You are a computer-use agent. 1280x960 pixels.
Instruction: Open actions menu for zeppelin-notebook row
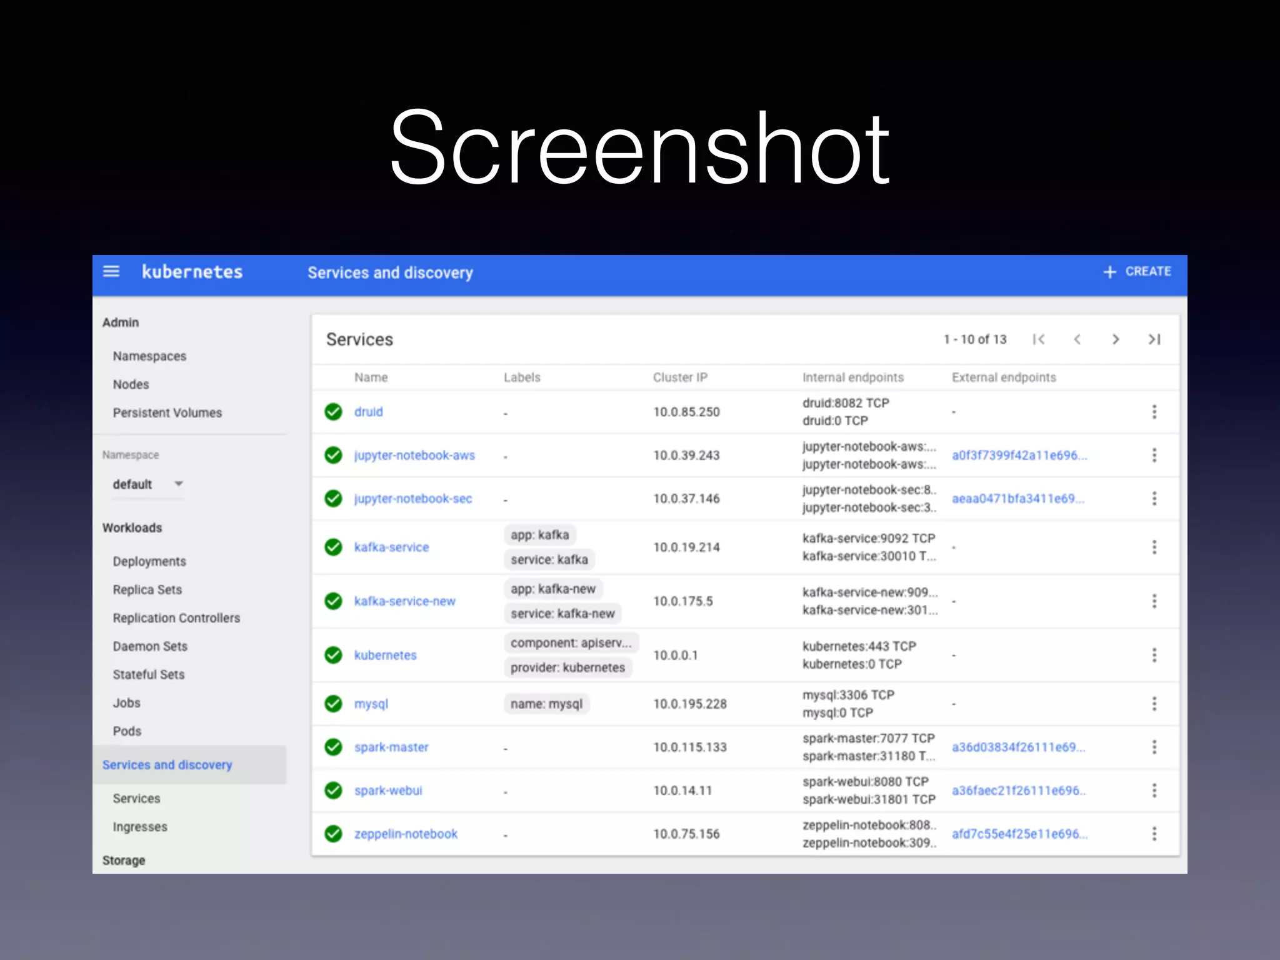[1154, 834]
